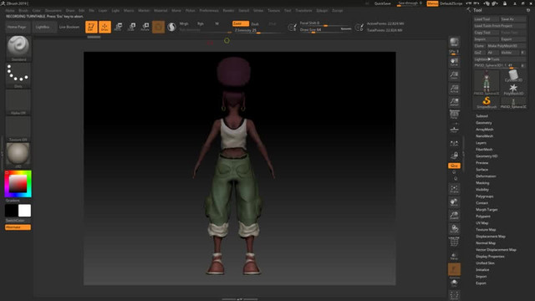535x301 pixels.
Task: Expand the Deformation section
Action: (x=486, y=176)
